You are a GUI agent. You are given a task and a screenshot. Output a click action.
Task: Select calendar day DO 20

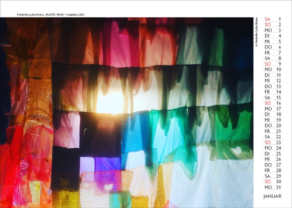tap(273, 126)
